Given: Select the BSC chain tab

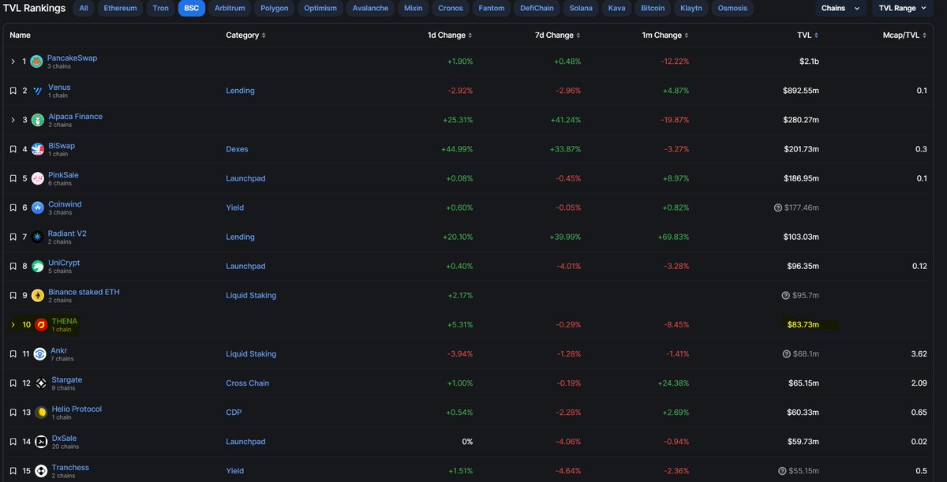Looking at the screenshot, I should [192, 9].
